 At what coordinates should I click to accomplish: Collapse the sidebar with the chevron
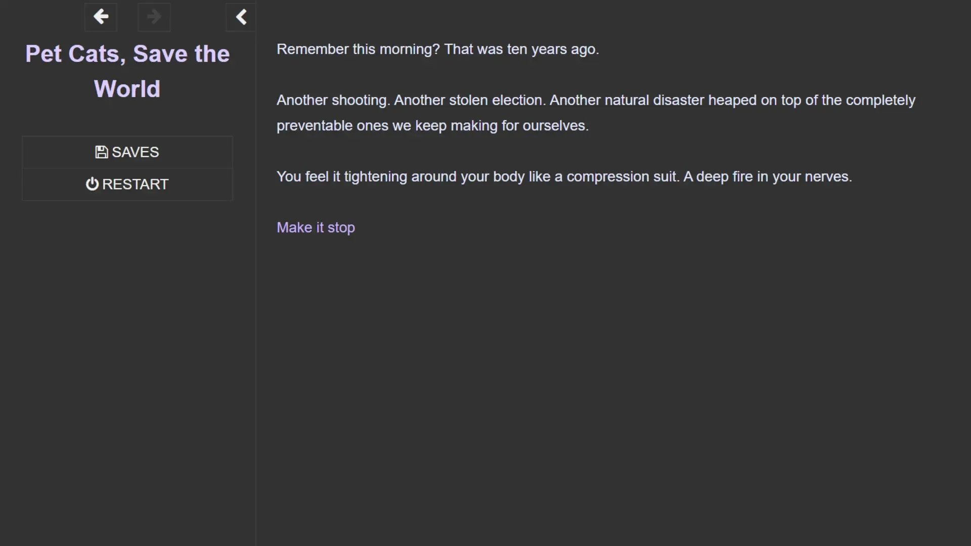(x=241, y=17)
